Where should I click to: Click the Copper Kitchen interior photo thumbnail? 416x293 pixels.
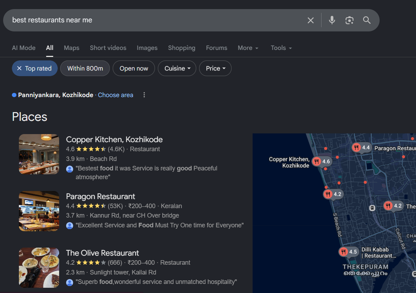39,154
